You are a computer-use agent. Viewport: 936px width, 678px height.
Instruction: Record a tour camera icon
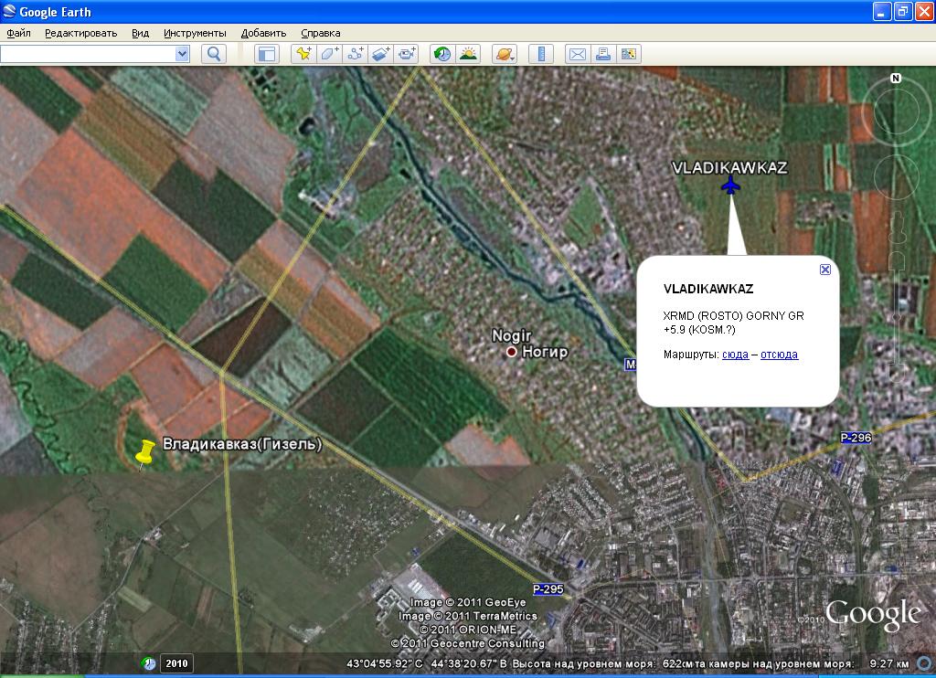click(x=407, y=54)
